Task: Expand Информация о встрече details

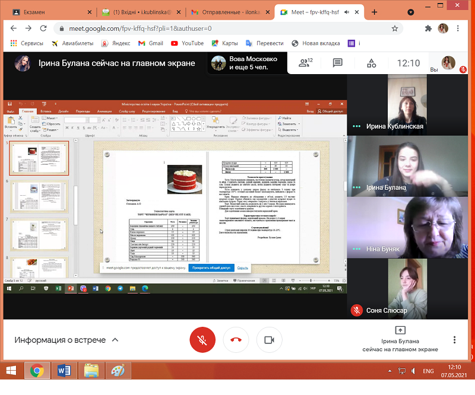Action: tap(66, 340)
